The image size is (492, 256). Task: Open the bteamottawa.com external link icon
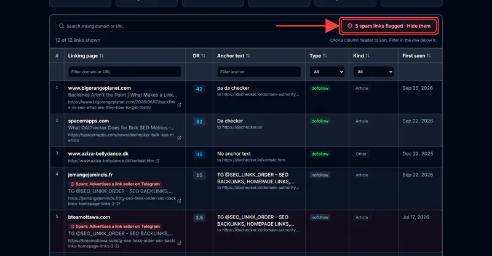(179, 244)
